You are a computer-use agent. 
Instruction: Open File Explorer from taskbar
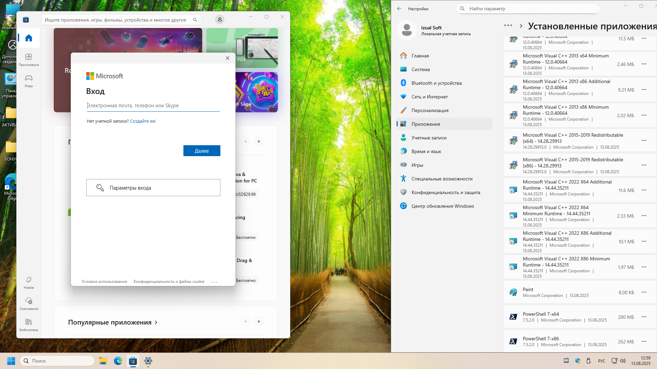(x=103, y=361)
